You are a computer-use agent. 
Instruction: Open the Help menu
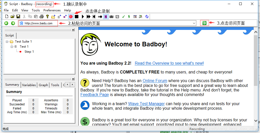(x=67, y=10)
